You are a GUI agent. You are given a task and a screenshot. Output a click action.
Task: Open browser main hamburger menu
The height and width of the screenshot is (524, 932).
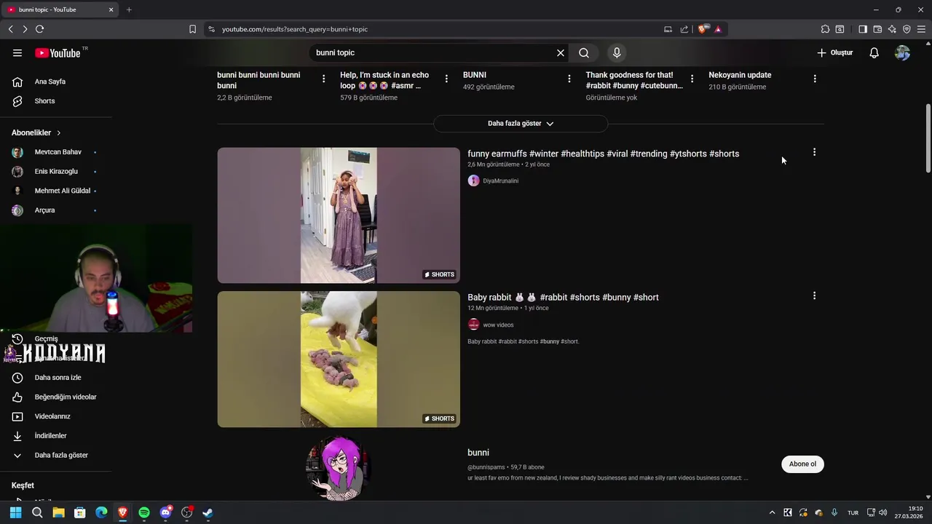pos(922,29)
